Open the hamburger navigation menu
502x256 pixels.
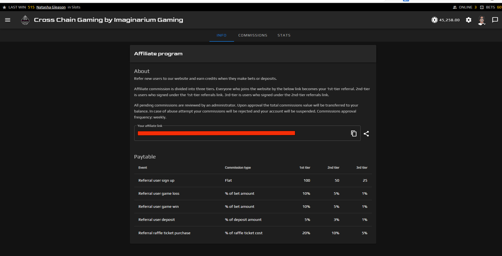(8, 20)
